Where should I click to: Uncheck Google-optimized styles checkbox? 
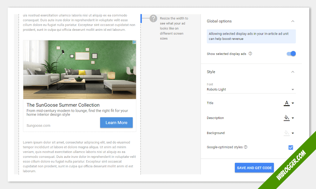point(291,147)
